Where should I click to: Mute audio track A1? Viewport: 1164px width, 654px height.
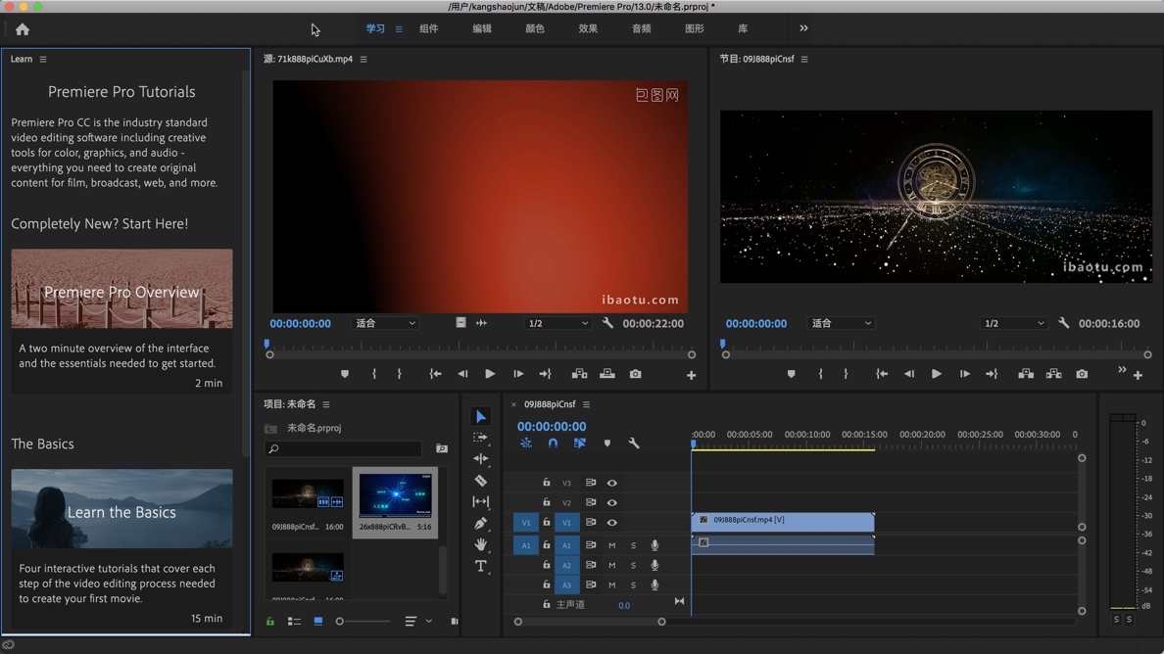pyautogui.click(x=612, y=545)
